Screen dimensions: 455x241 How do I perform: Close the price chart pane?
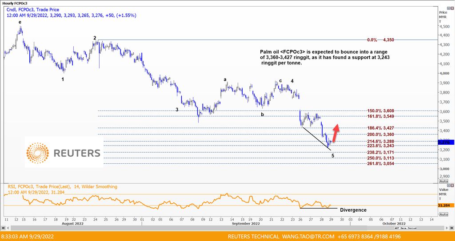pyautogui.click(x=452, y=8)
